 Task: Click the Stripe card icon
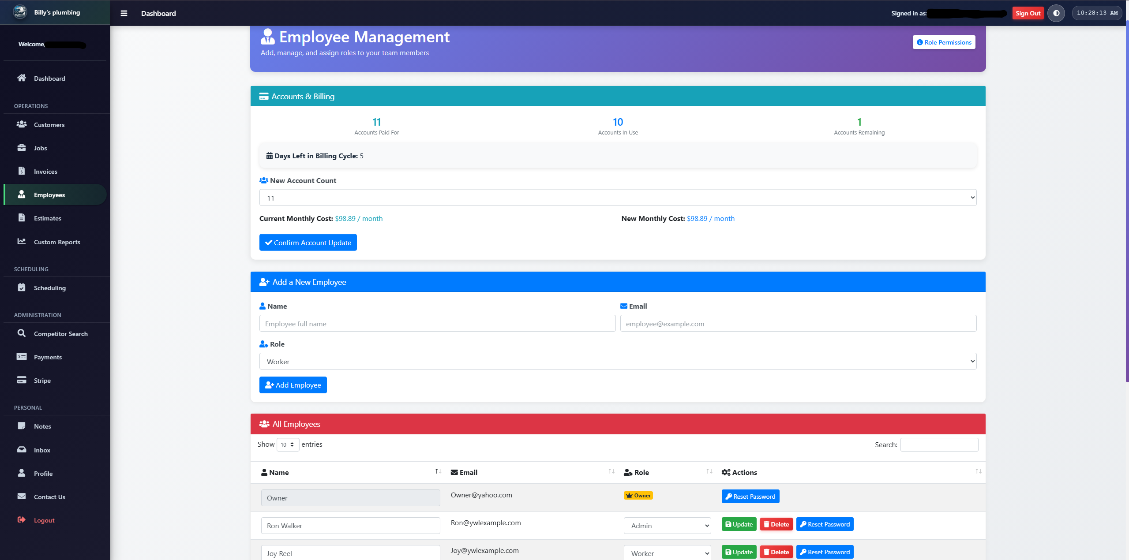click(x=21, y=380)
